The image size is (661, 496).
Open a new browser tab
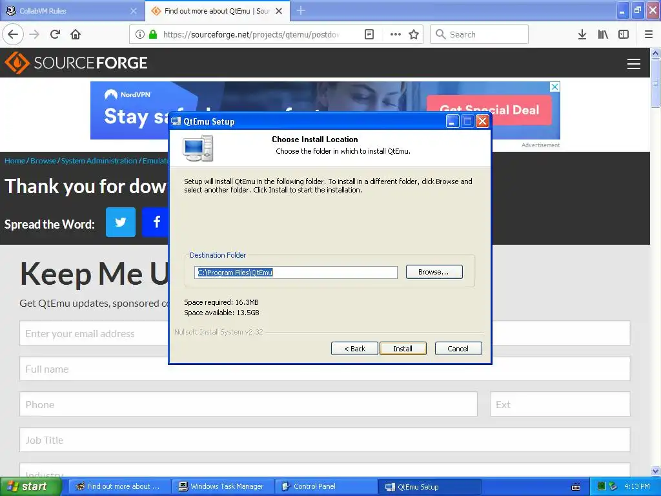301,10
